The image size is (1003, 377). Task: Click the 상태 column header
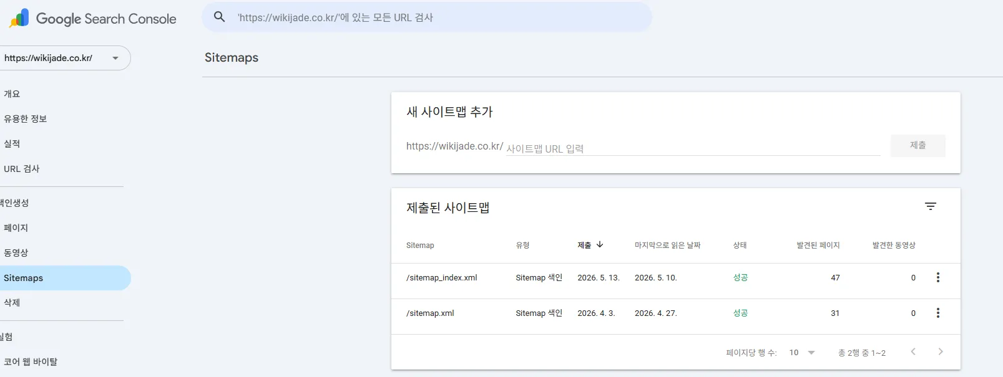pos(740,246)
